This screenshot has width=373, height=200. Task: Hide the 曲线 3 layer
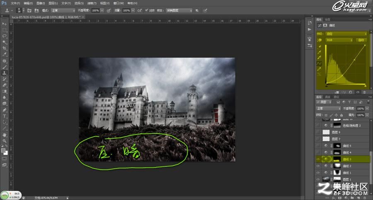[x=318, y=159]
